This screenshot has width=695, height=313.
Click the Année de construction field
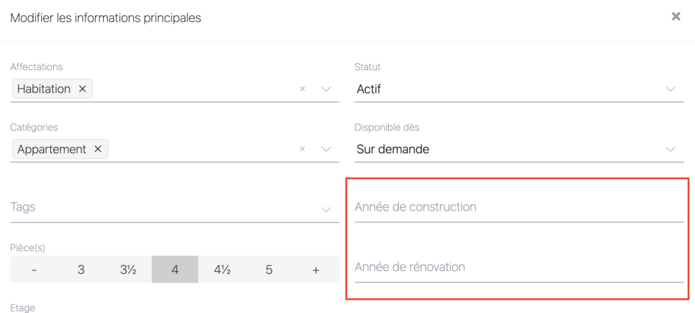(519, 207)
